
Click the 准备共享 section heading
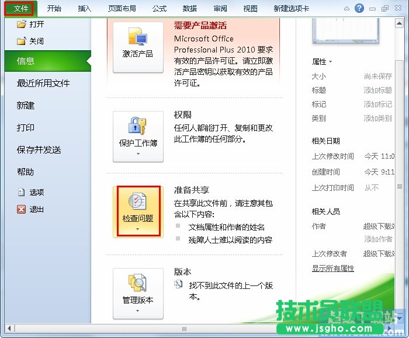[x=192, y=190]
